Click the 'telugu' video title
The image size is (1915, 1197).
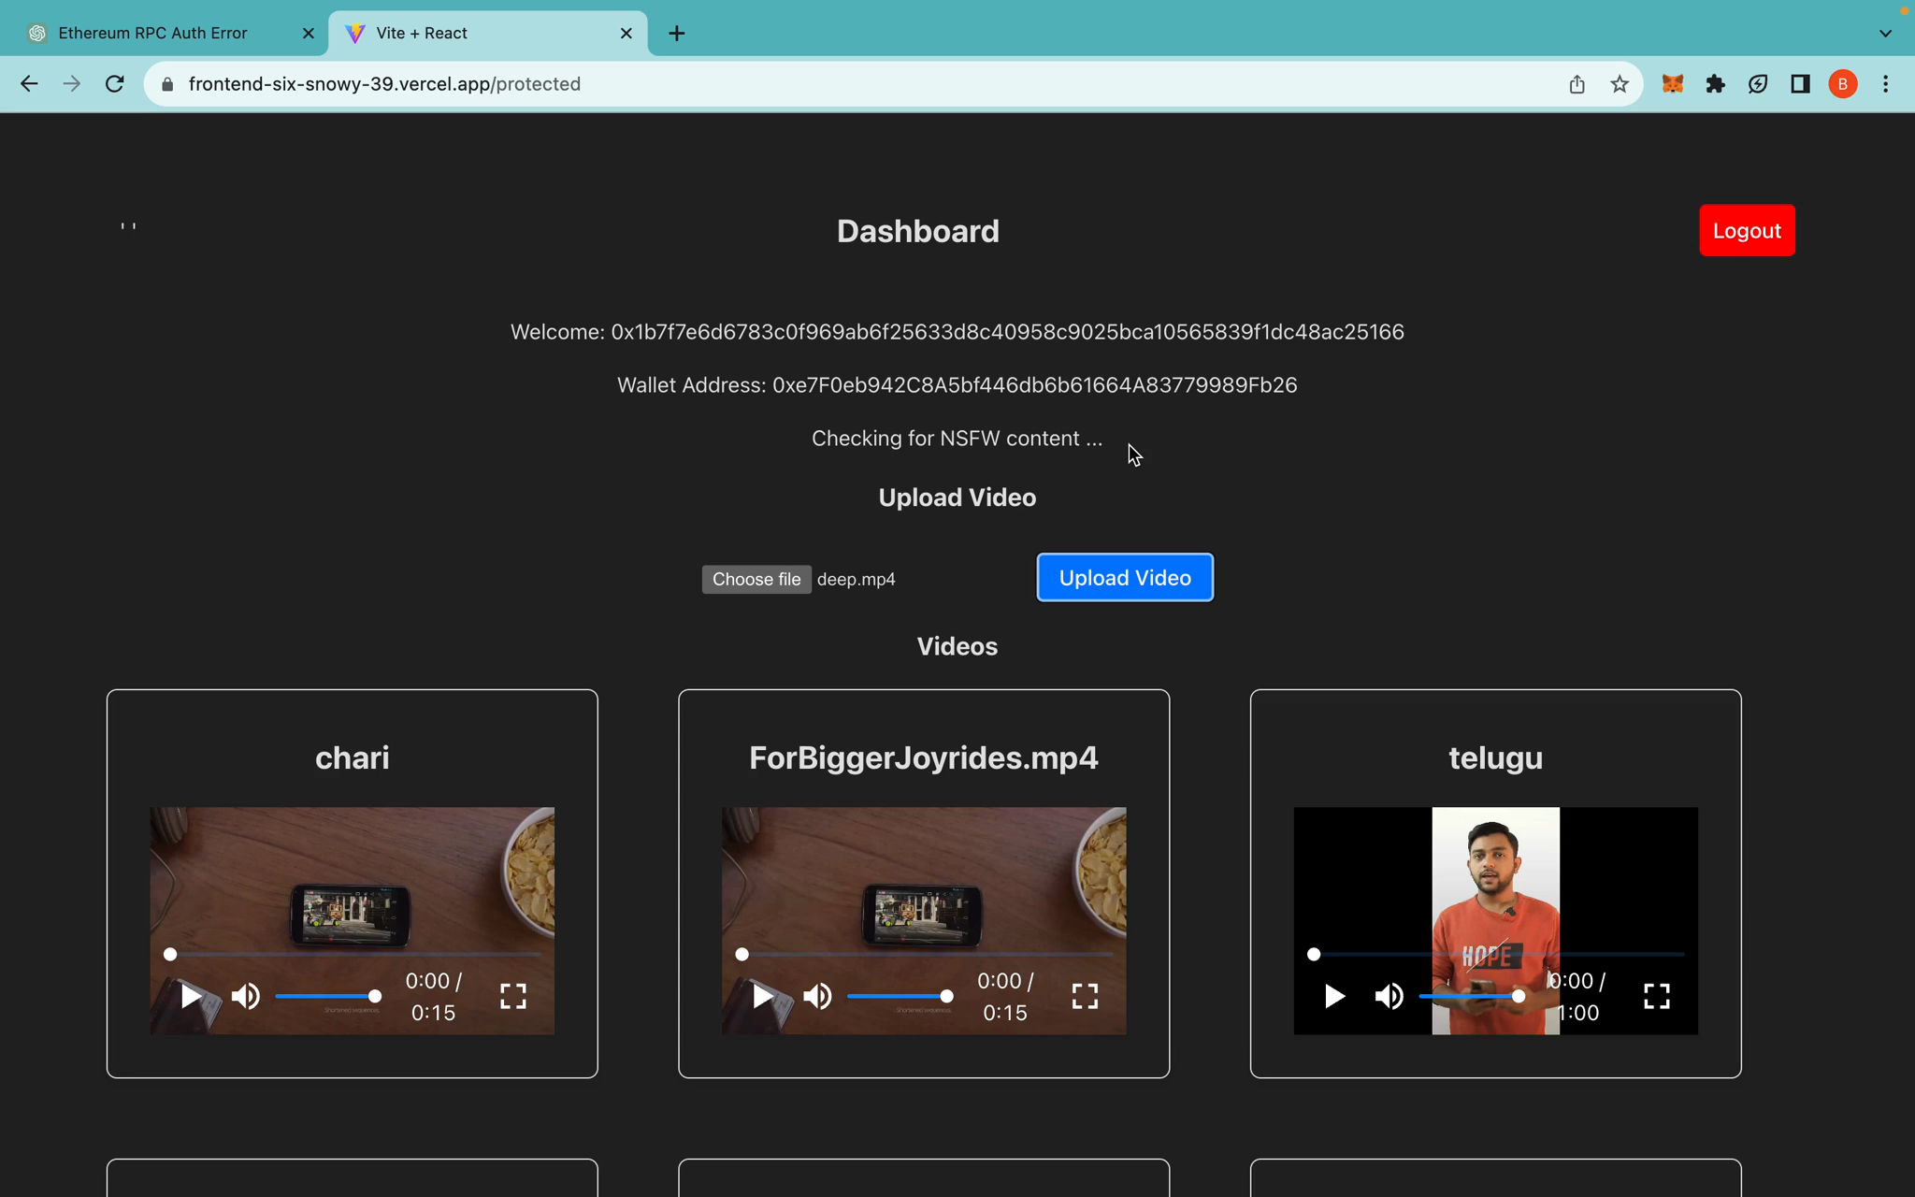click(x=1496, y=758)
